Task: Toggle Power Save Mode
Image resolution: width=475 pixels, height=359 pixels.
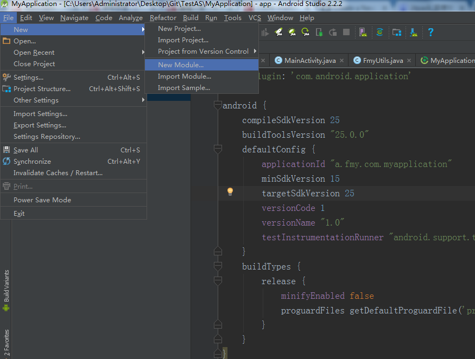Action: [x=74, y=200]
